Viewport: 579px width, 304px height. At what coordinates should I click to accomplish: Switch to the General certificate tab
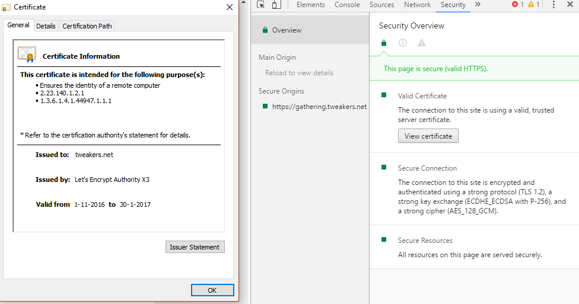click(x=18, y=25)
